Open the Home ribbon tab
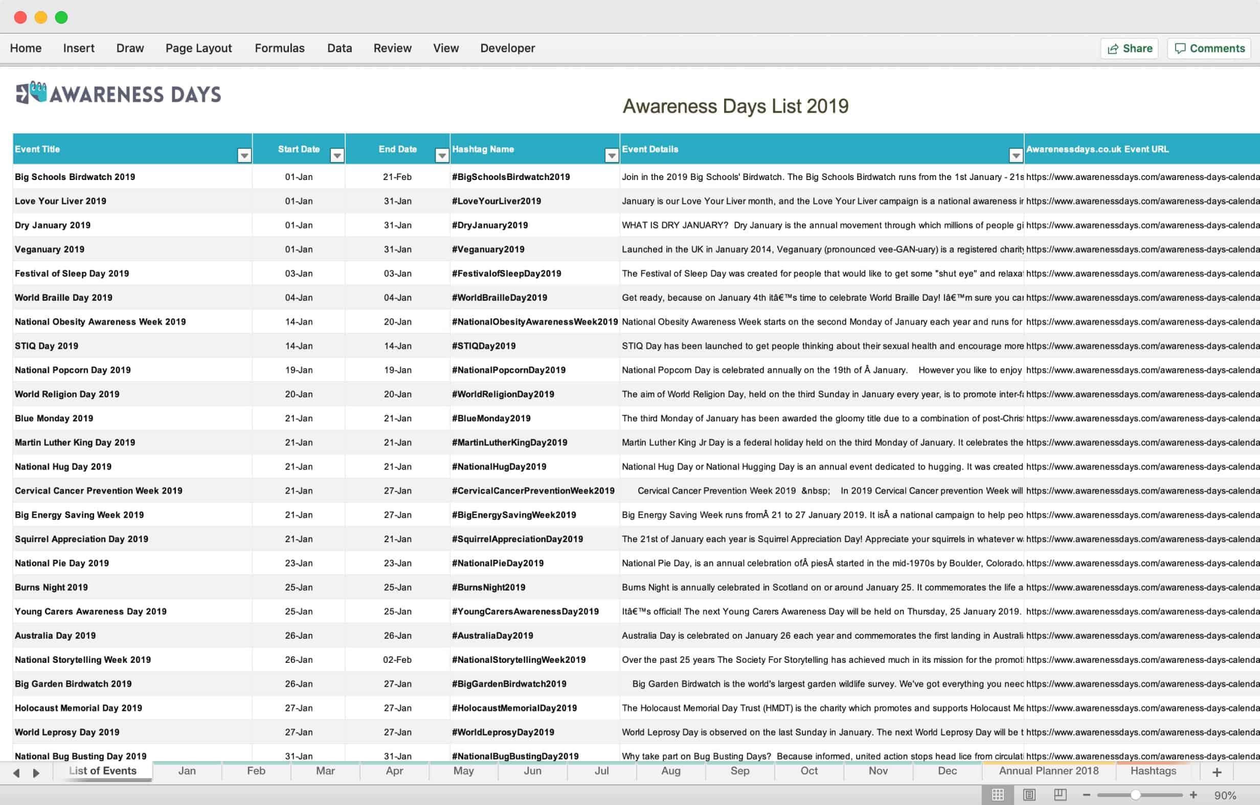 [26, 48]
